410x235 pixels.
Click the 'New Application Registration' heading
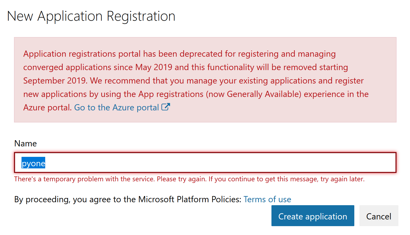91,16
